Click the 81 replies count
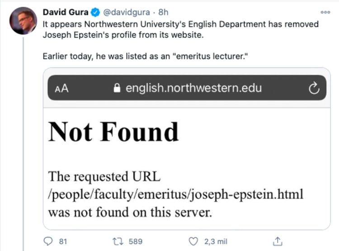339x251 pixels. click(x=63, y=242)
